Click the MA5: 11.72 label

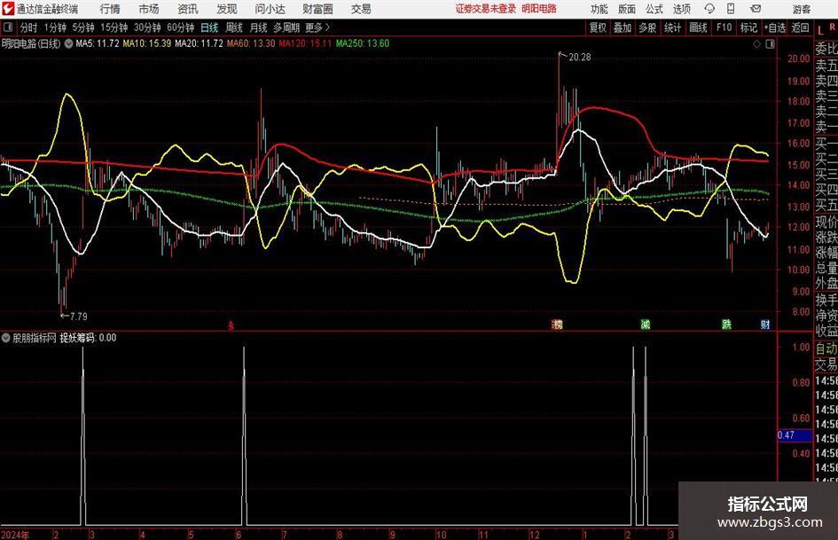(x=98, y=43)
